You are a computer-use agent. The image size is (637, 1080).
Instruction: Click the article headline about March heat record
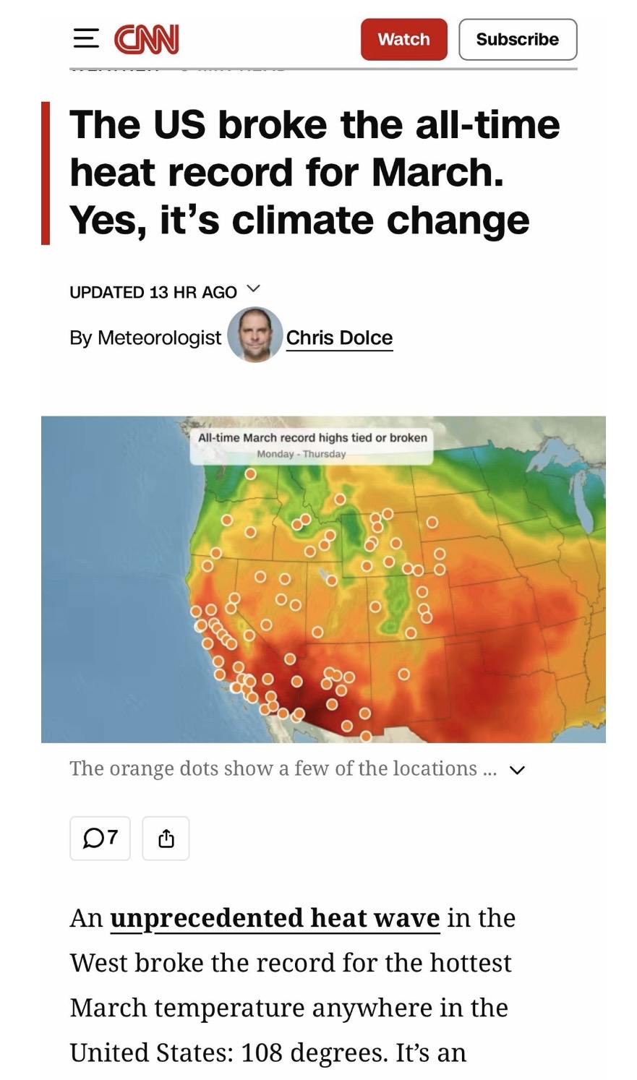coord(315,173)
